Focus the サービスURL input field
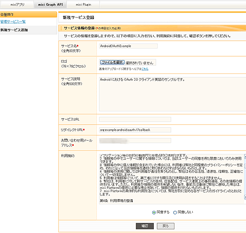 135,120
